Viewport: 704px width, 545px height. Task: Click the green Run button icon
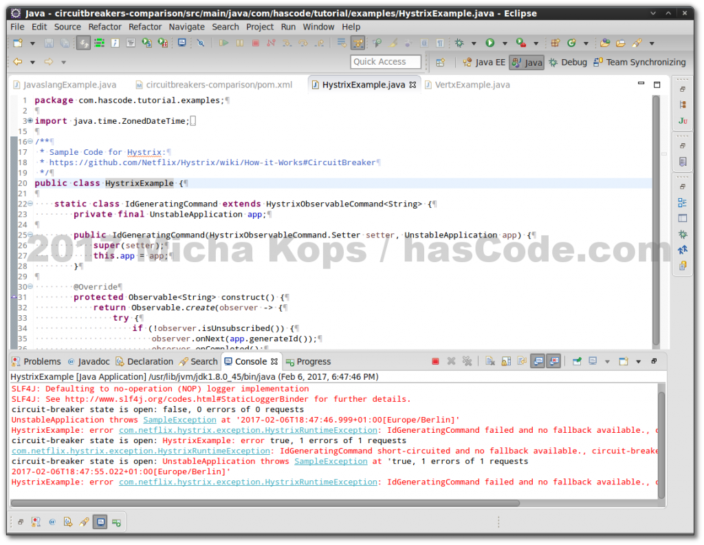point(489,43)
